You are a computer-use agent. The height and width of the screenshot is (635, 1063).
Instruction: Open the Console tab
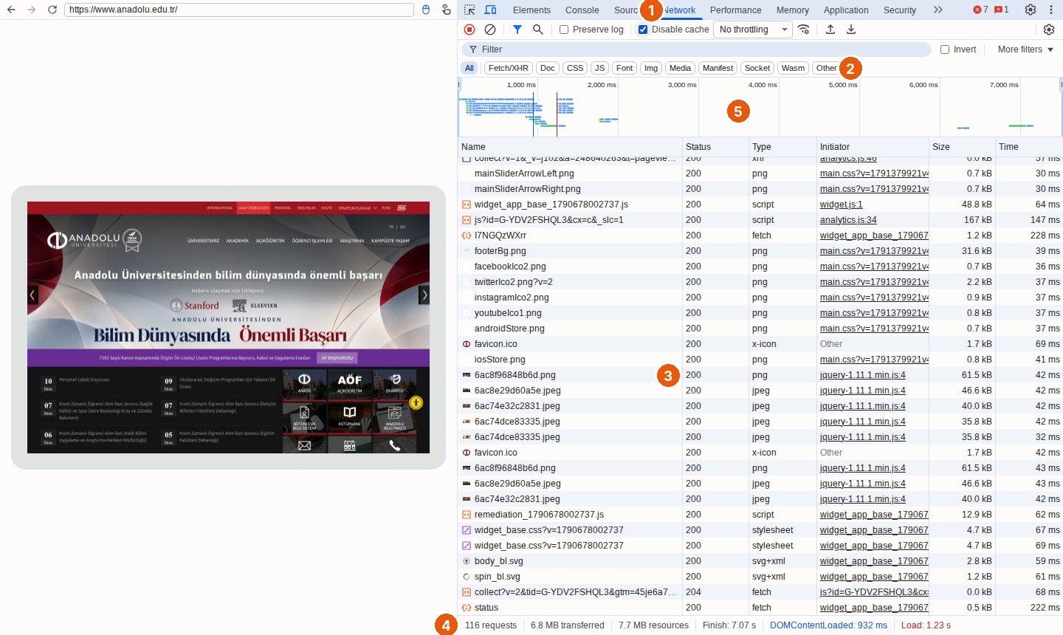coord(582,10)
